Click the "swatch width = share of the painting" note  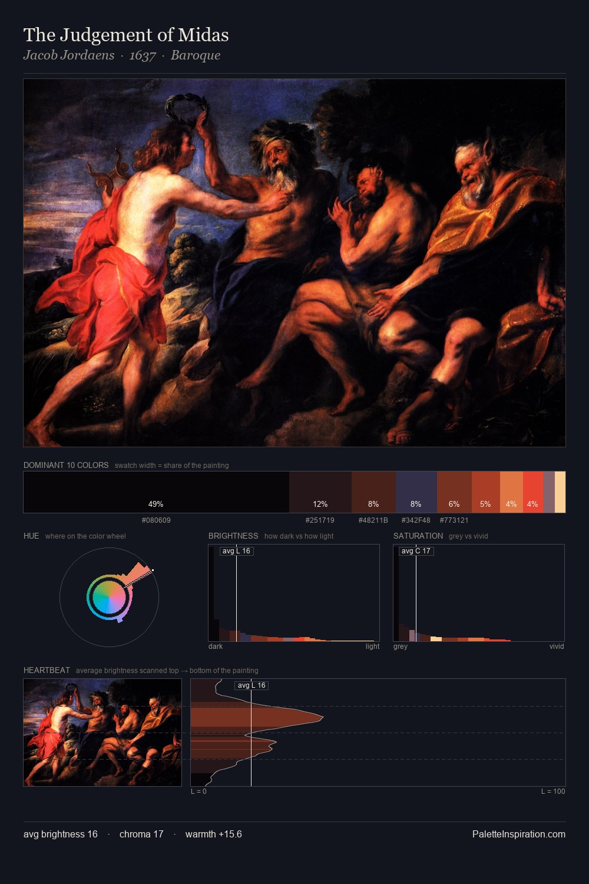coord(172,466)
